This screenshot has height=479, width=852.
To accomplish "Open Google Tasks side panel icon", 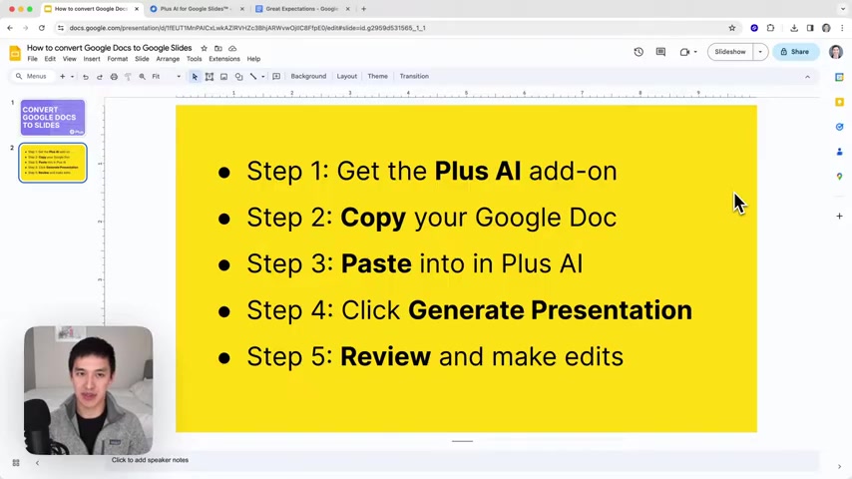I will 839,127.
